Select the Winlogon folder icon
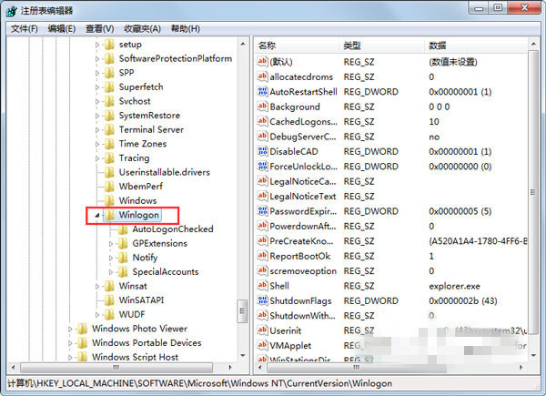Screen dimensions: 546x396 (109, 215)
